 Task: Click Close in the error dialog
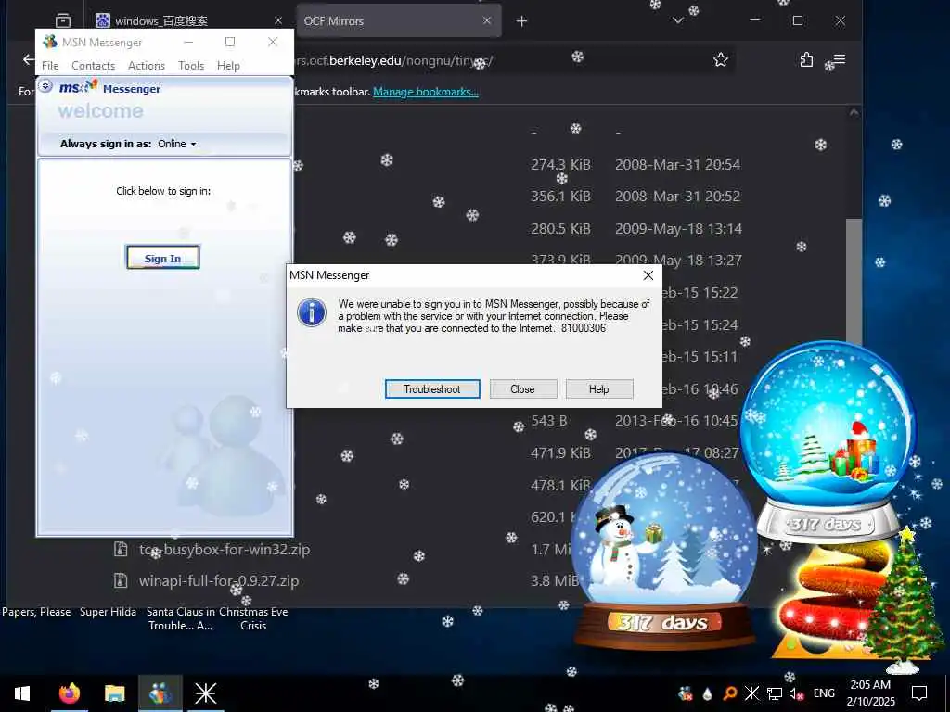coord(522,389)
